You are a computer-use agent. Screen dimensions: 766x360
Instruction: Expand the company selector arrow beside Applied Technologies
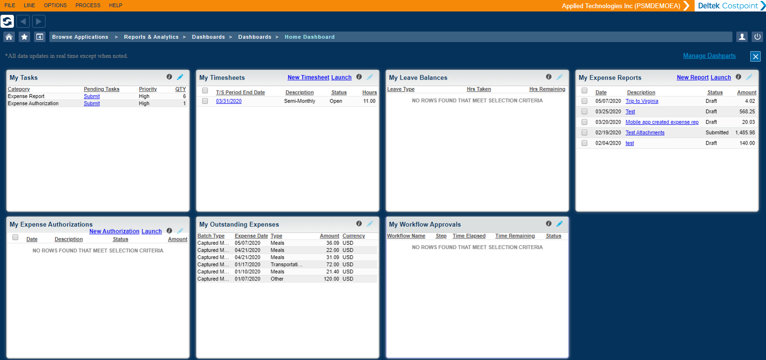(687, 6)
